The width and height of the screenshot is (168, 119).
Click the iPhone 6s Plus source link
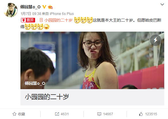coord(62,14)
